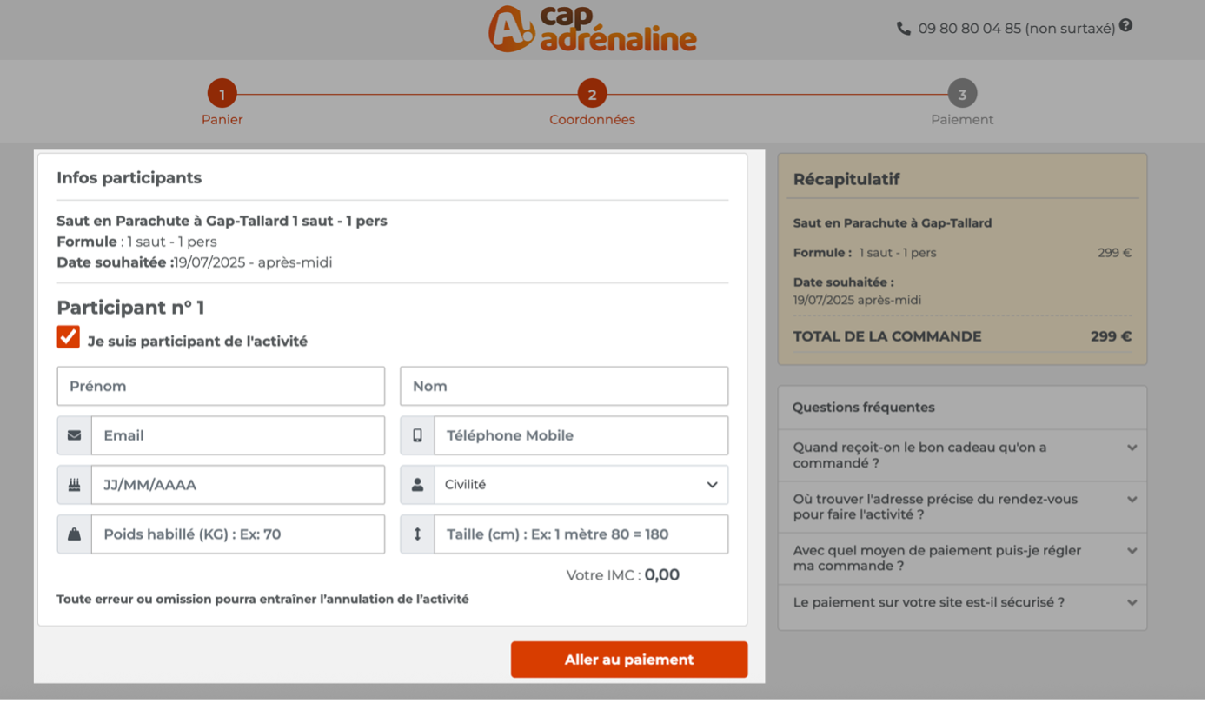
Task: Click 'Aller au paiement' button
Action: click(x=629, y=660)
